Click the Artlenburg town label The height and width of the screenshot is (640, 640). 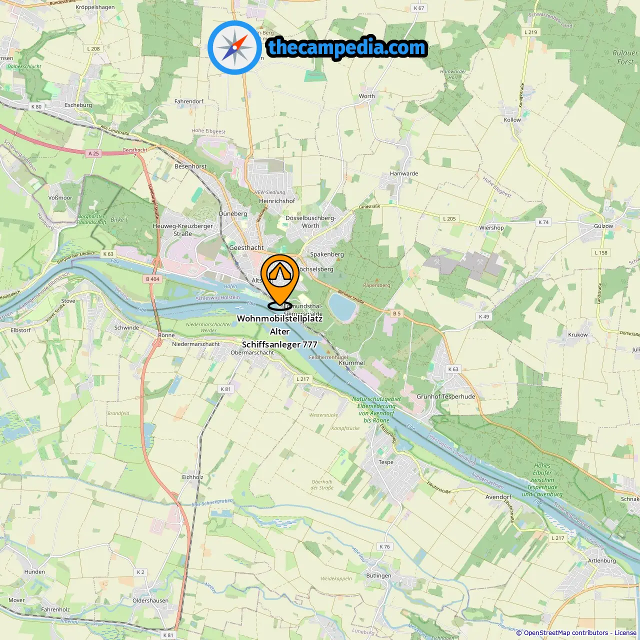coord(602,560)
